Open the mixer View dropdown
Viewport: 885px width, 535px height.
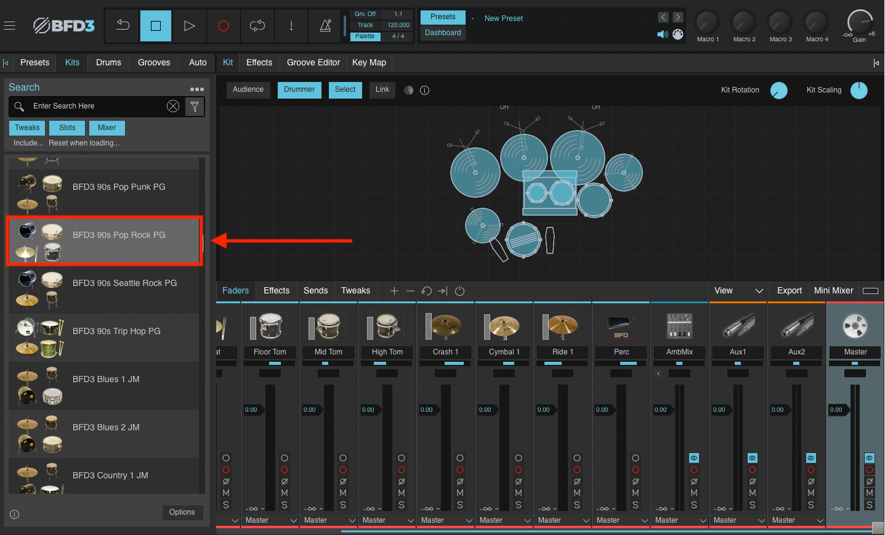point(738,290)
